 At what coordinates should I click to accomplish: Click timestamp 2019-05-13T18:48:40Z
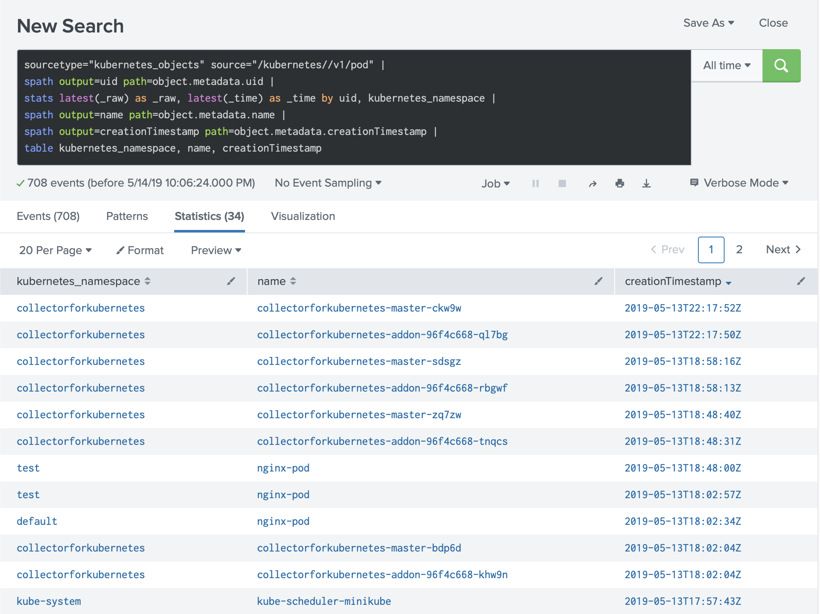tap(683, 414)
